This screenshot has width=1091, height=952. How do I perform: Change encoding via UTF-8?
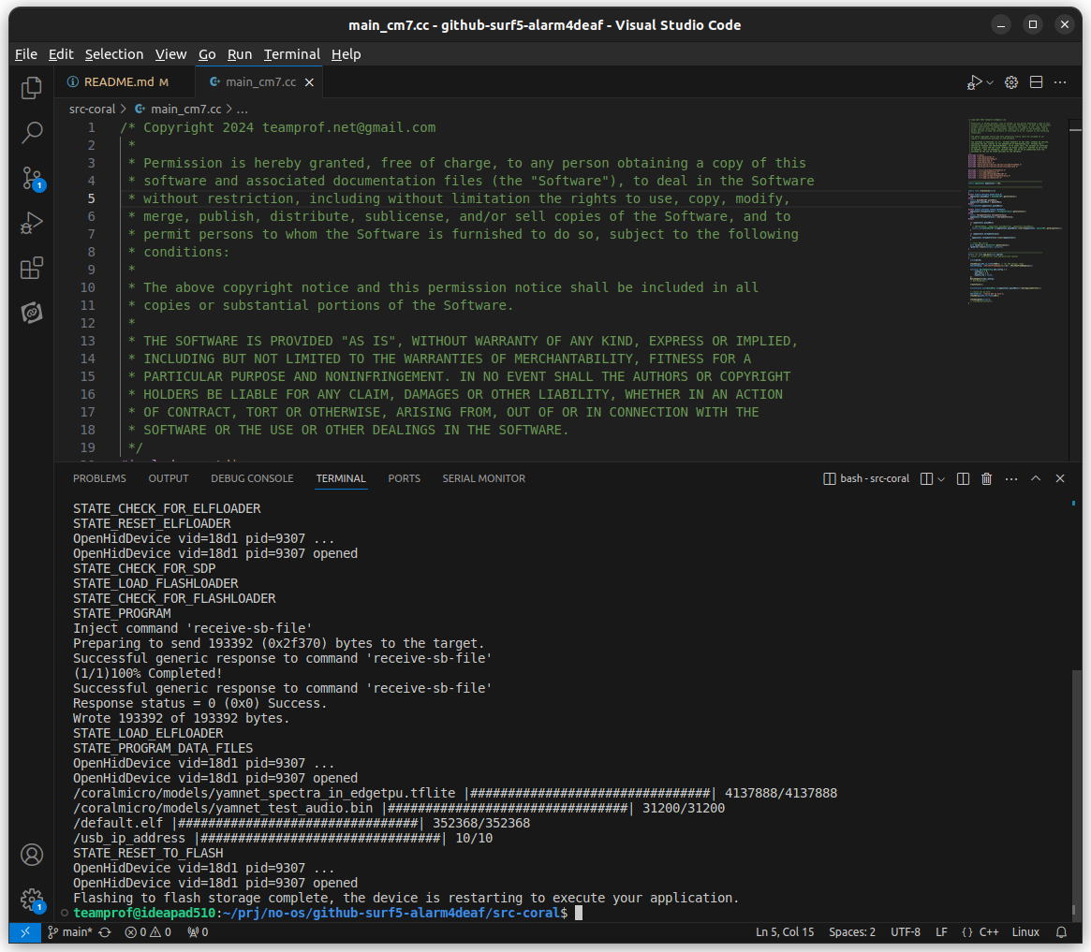pyautogui.click(x=906, y=932)
